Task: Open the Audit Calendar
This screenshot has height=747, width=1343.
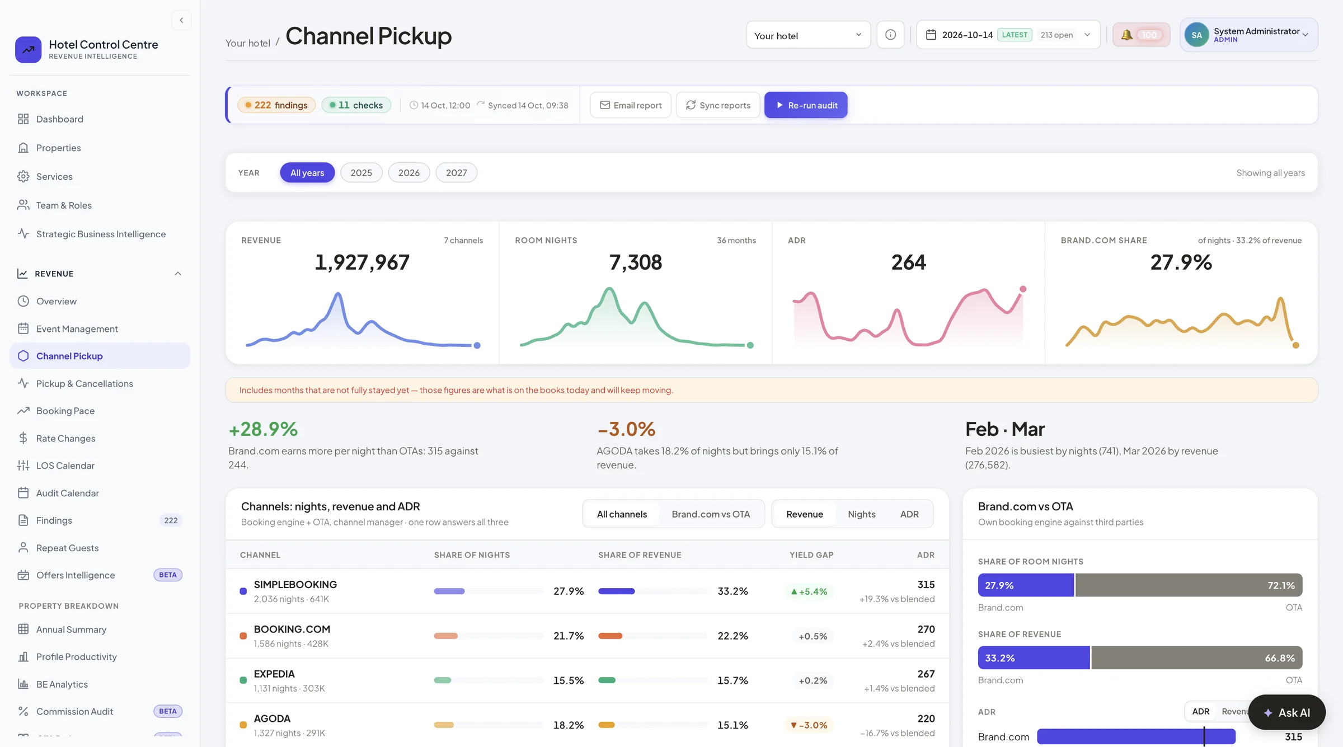Action: [100, 493]
